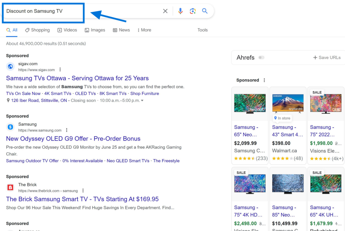Image resolution: width=345 pixels, height=231 pixels.
Task: Open the menu next to Sponsored shopping panel
Action: (264, 80)
